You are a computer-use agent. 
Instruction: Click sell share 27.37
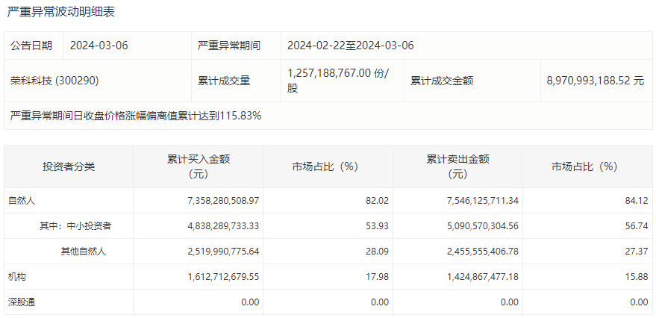point(637,252)
